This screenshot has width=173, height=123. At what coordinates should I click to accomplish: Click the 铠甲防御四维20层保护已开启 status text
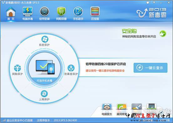[106, 64]
